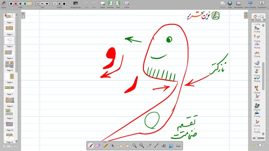The width and height of the screenshot is (269, 151).
Task: Collapse the left page thumbnails panel
Action: 23,14
